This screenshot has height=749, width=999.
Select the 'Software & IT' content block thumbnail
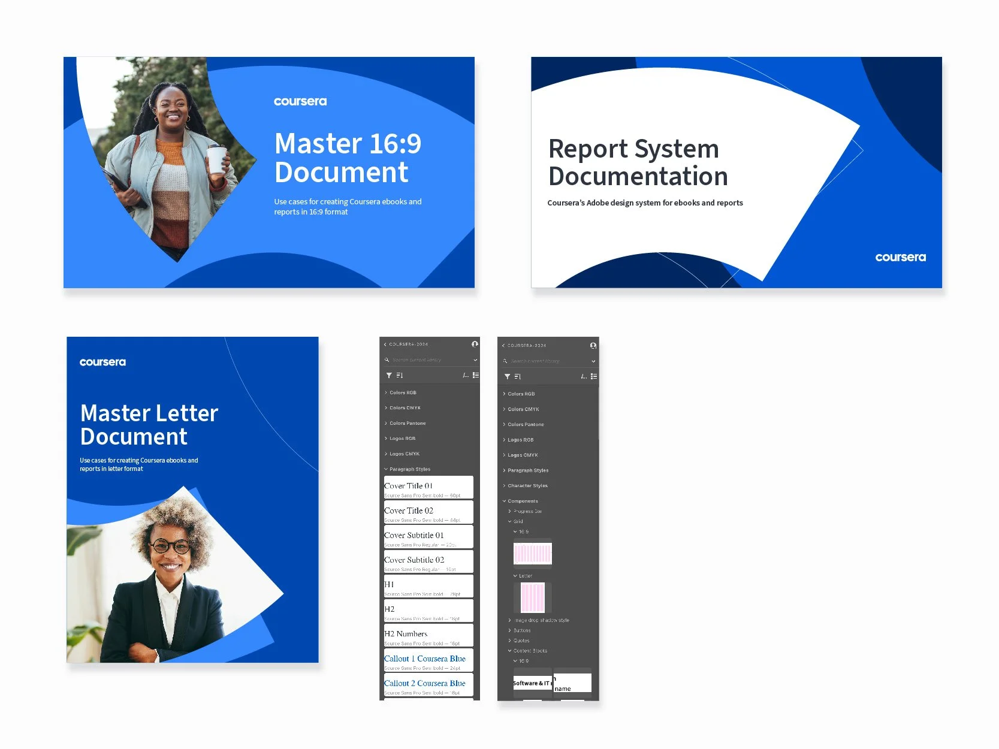532,682
